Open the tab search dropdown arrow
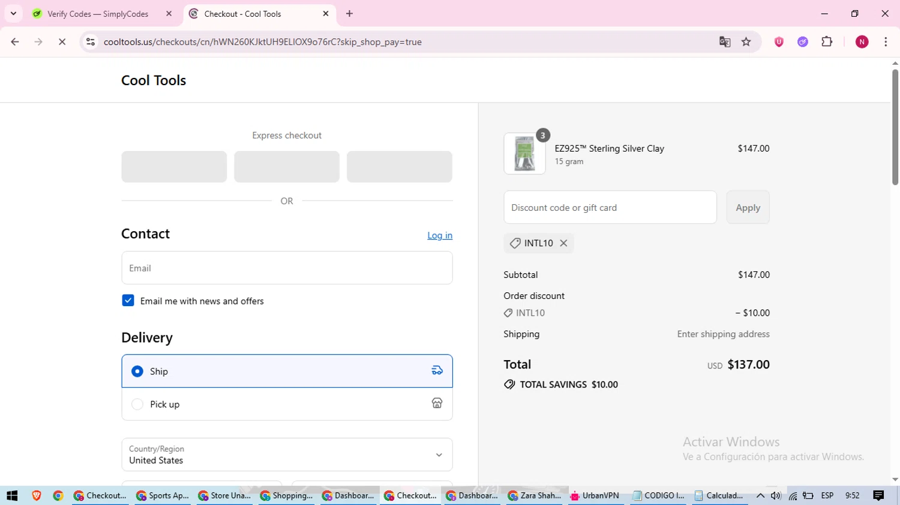The height and width of the screenshot is (505, 900). pos(13,13)
